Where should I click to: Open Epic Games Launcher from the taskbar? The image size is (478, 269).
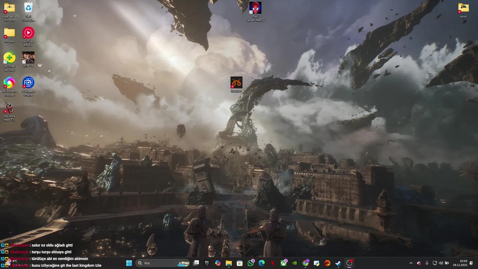point(207,263)
